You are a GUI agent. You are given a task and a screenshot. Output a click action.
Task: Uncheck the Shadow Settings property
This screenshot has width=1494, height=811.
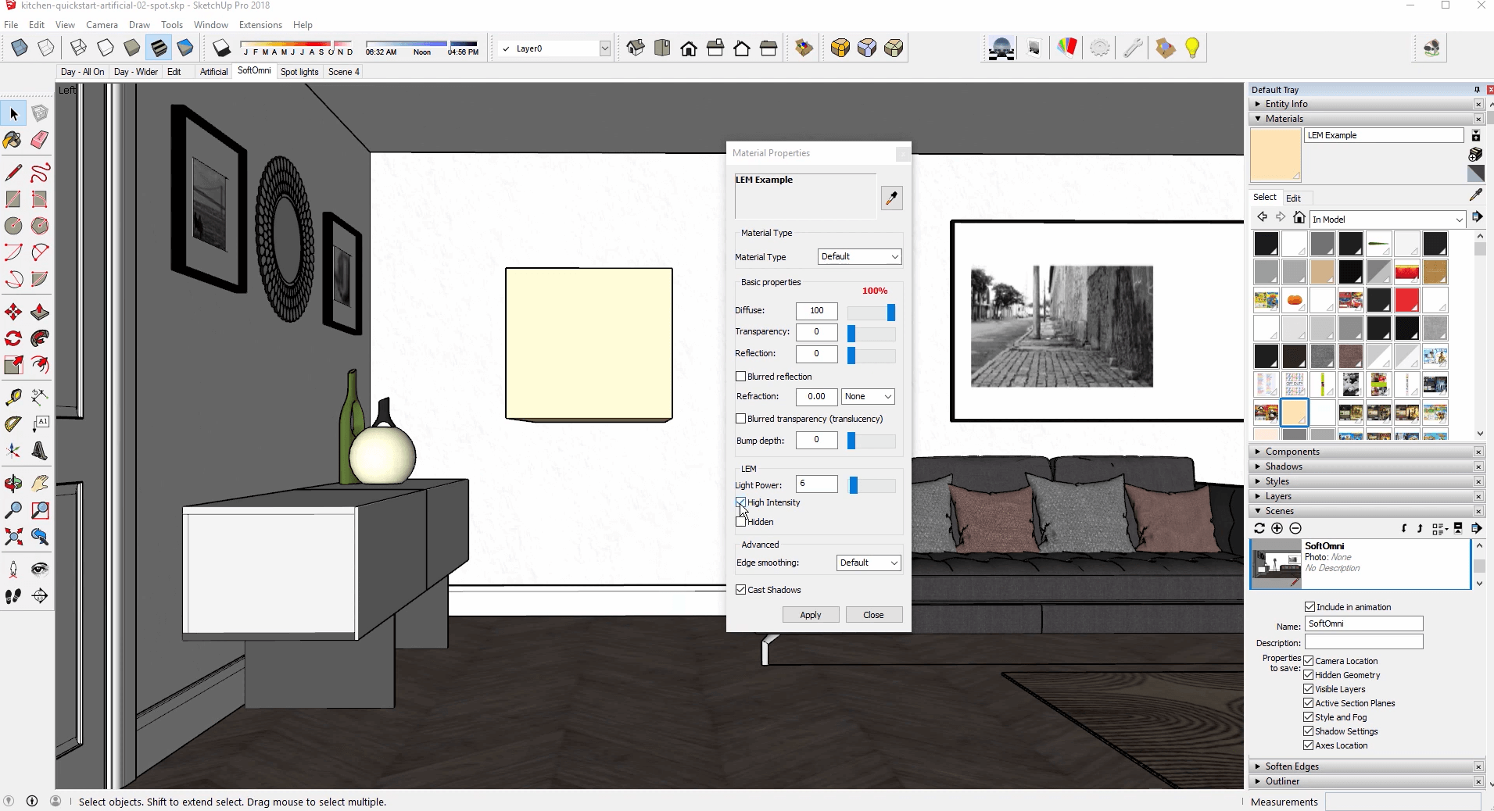[1309, 731]
